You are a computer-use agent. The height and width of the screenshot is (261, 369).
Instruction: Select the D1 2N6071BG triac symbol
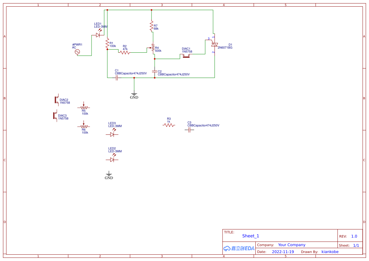[x=214, y=44]
